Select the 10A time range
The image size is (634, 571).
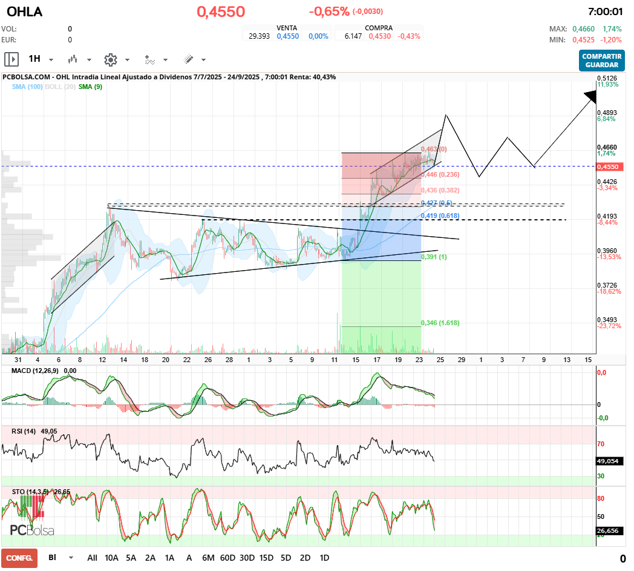point(111,558)
